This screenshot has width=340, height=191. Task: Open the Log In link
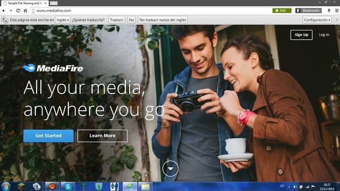[324, 35]
